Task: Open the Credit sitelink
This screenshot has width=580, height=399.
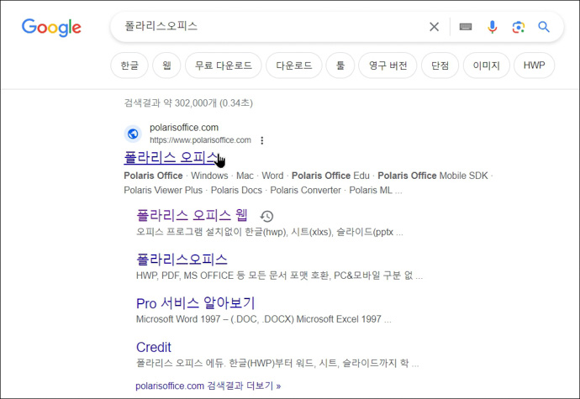Action: (154, 347)
